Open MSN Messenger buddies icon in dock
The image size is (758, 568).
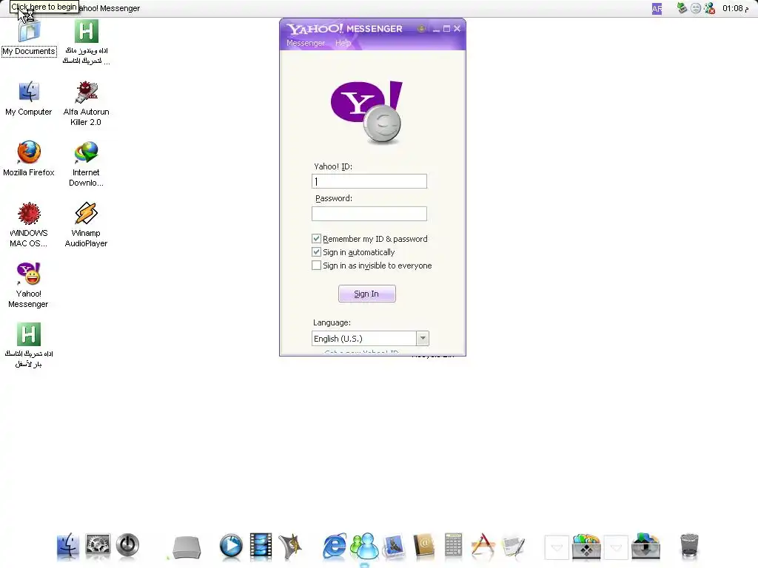pos(364,547)
